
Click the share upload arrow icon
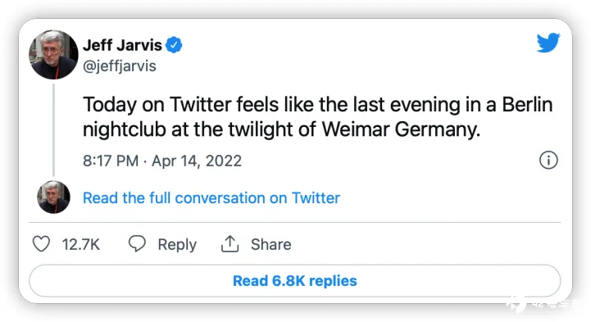(230, 243)
